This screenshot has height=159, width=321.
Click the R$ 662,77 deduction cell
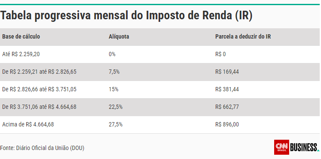[x=227, y=107]
